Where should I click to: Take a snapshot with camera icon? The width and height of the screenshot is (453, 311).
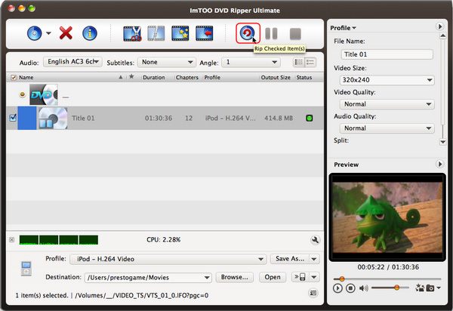click(430, 288)
